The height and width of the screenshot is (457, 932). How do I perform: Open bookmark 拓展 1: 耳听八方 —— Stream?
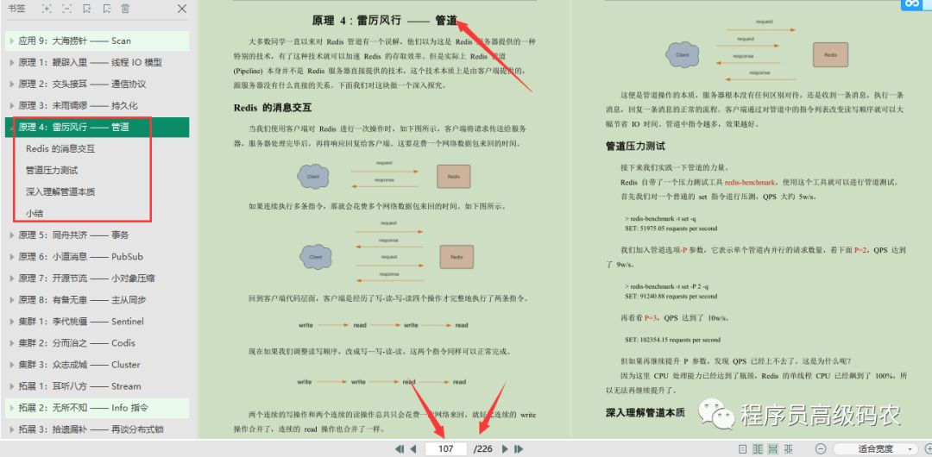click(79, 386)
